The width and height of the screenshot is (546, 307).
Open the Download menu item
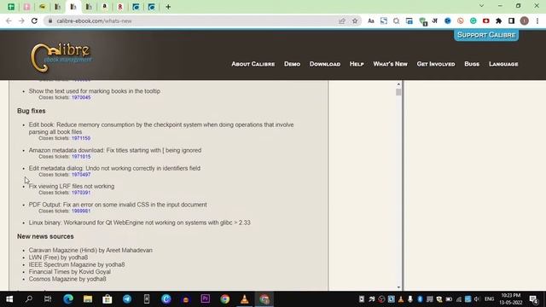coord(325,64)
